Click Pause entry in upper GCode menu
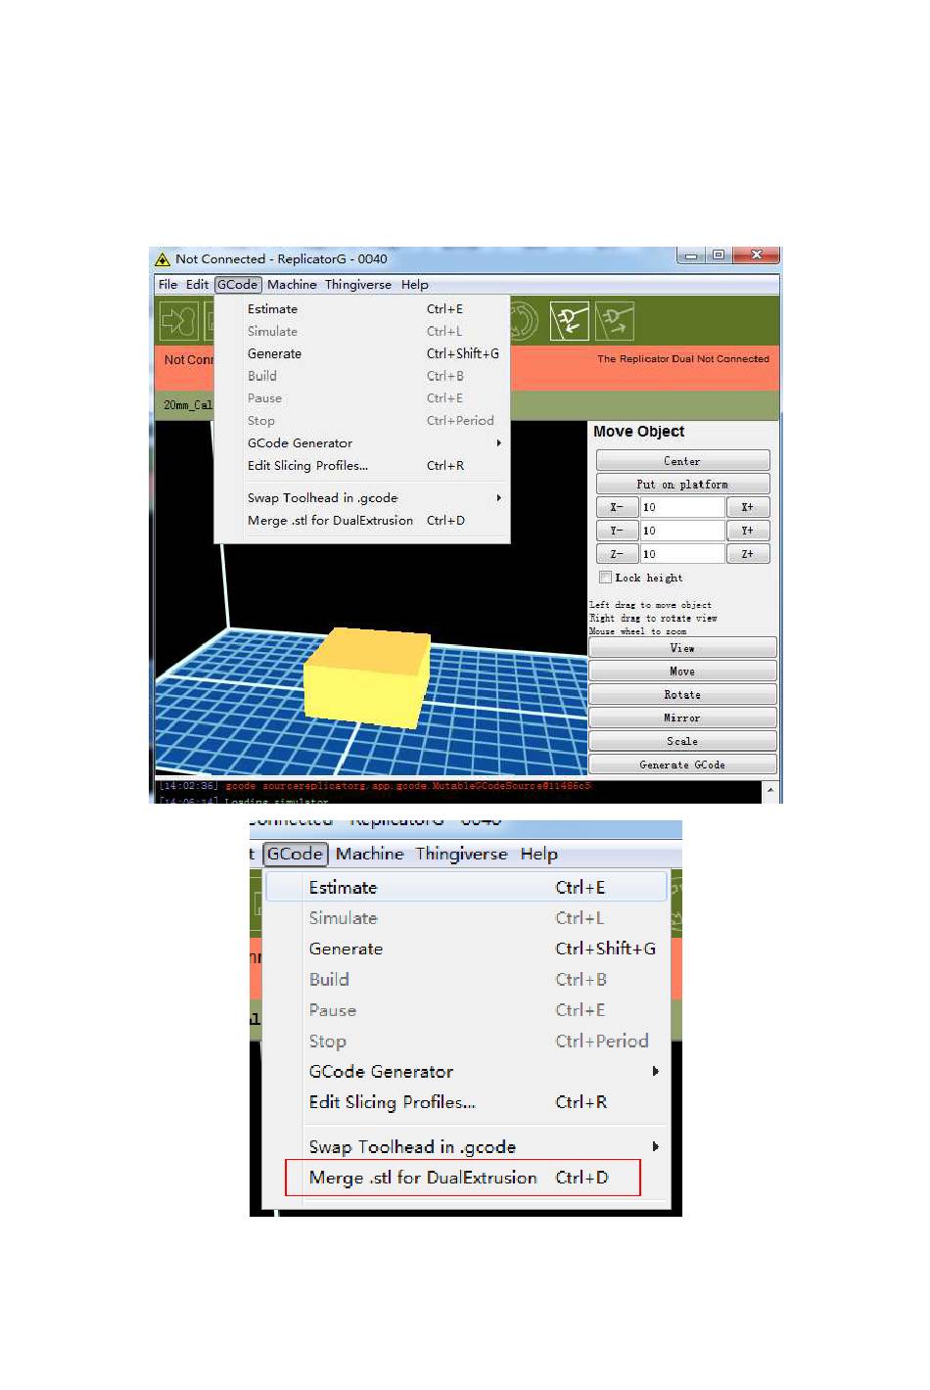The width and height of the screenshot is (930, 1390). click(x=362, y=398)
